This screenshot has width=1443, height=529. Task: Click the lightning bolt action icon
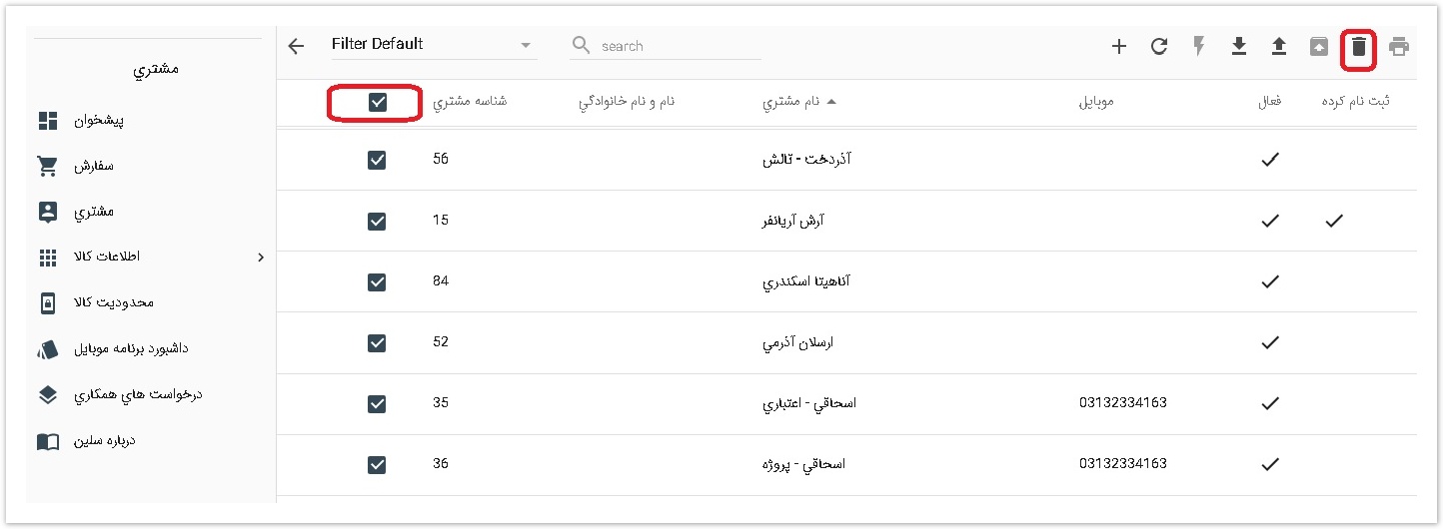click(1199, 46)
